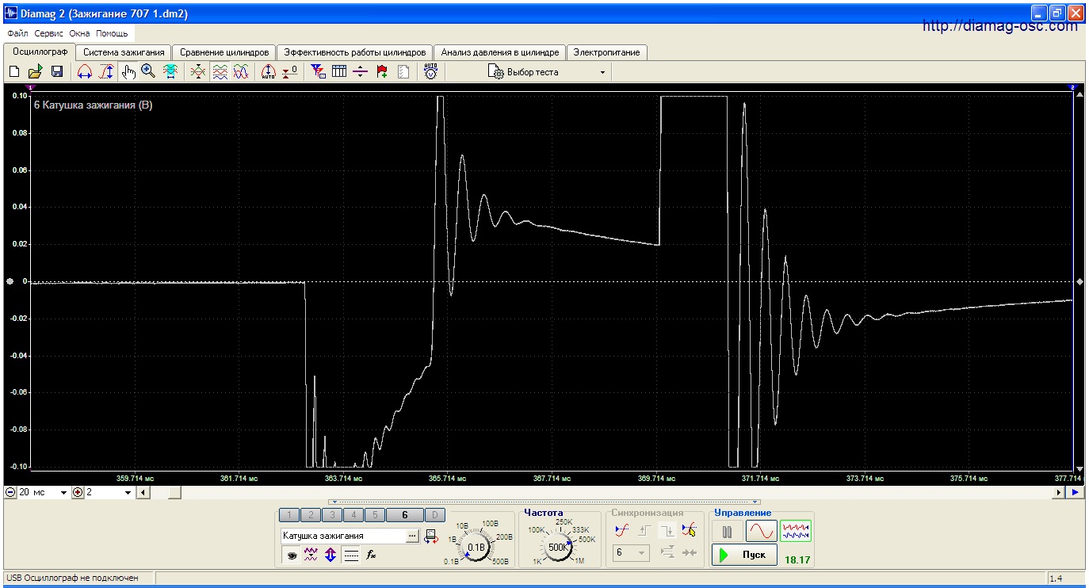1089x588 pixels.
Task: Open the Помощь menu
Action: click(x=112, y=34)
